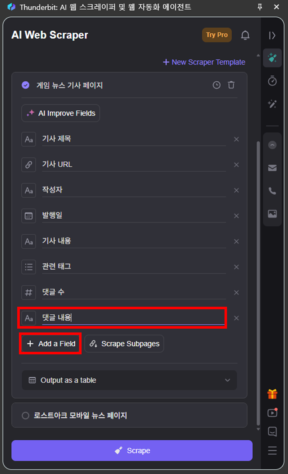Open the data type selector for 발행일 field

(x=29, y=216)
